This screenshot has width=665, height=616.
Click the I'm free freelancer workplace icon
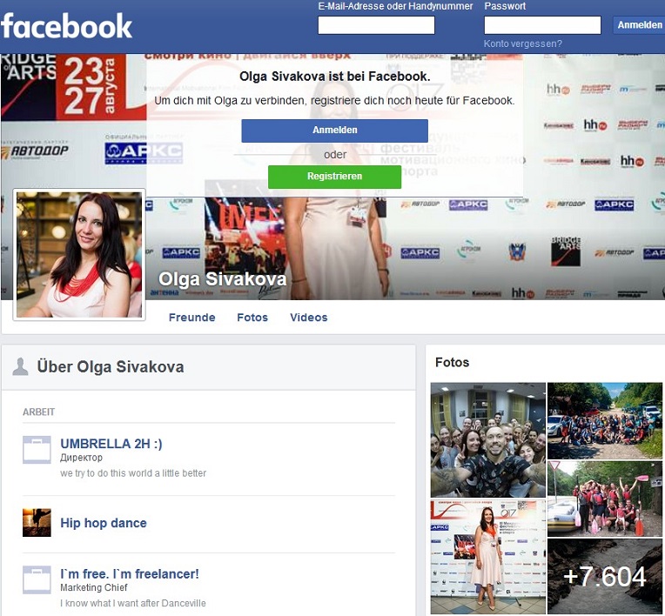[37, 580]
